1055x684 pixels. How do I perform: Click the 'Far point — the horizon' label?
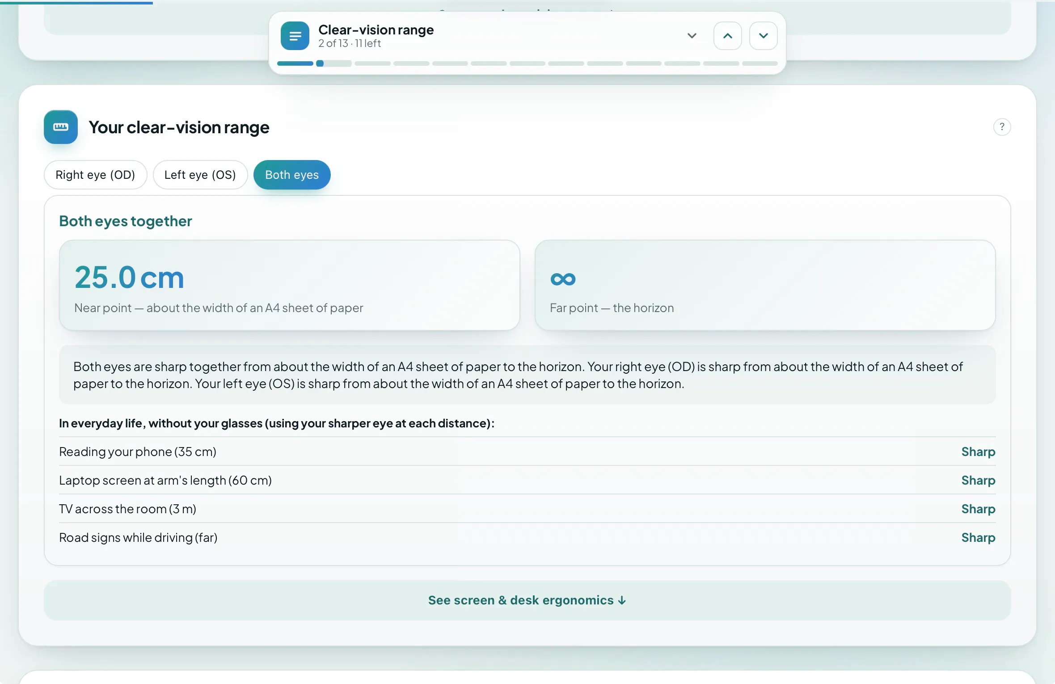(612, 308)
